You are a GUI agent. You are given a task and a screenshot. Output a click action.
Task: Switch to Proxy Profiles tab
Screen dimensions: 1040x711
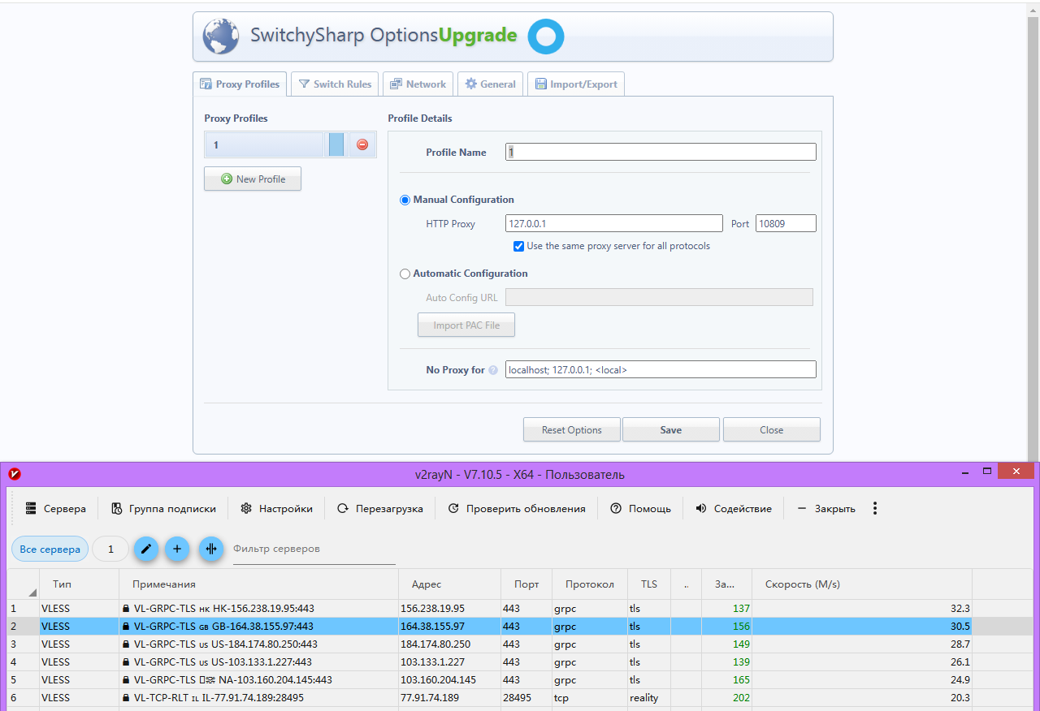pyautogui.click(x=240, y=84)
